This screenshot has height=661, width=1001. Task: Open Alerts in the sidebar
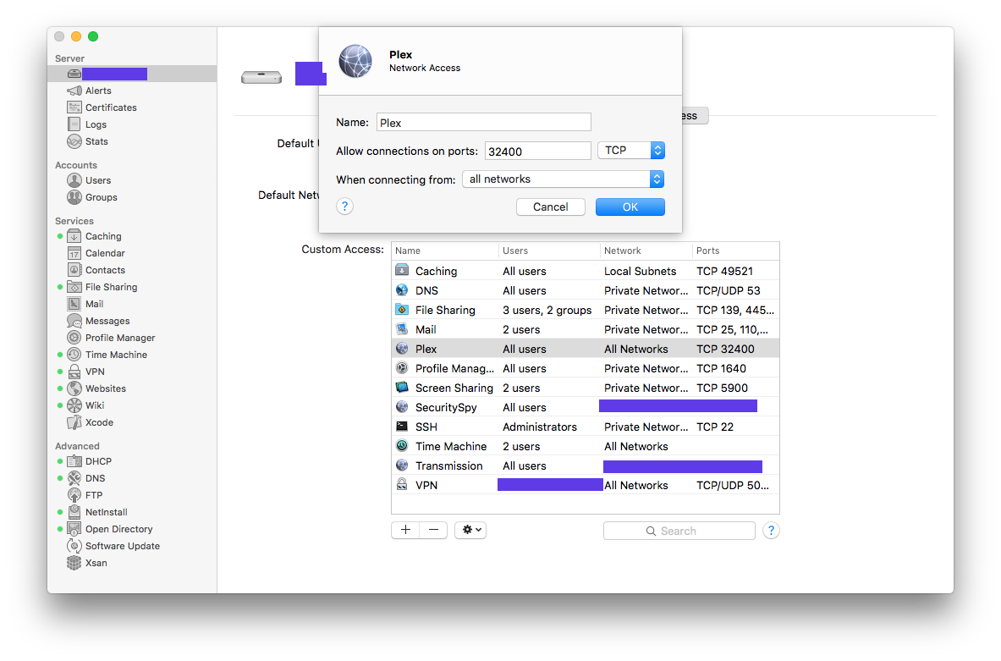coord(97,91)
